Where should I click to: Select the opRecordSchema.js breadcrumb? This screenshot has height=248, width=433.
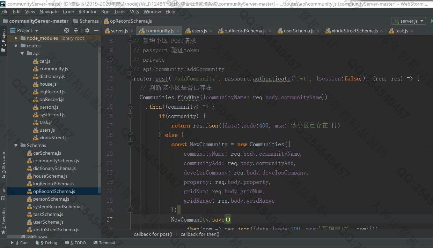pyautogui.click(x=128, y=21)
